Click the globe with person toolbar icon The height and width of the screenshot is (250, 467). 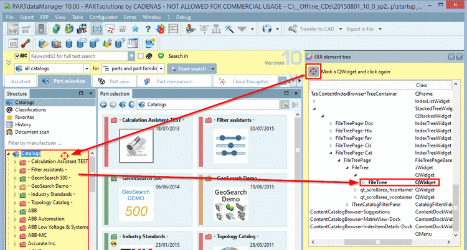(69, 29)
